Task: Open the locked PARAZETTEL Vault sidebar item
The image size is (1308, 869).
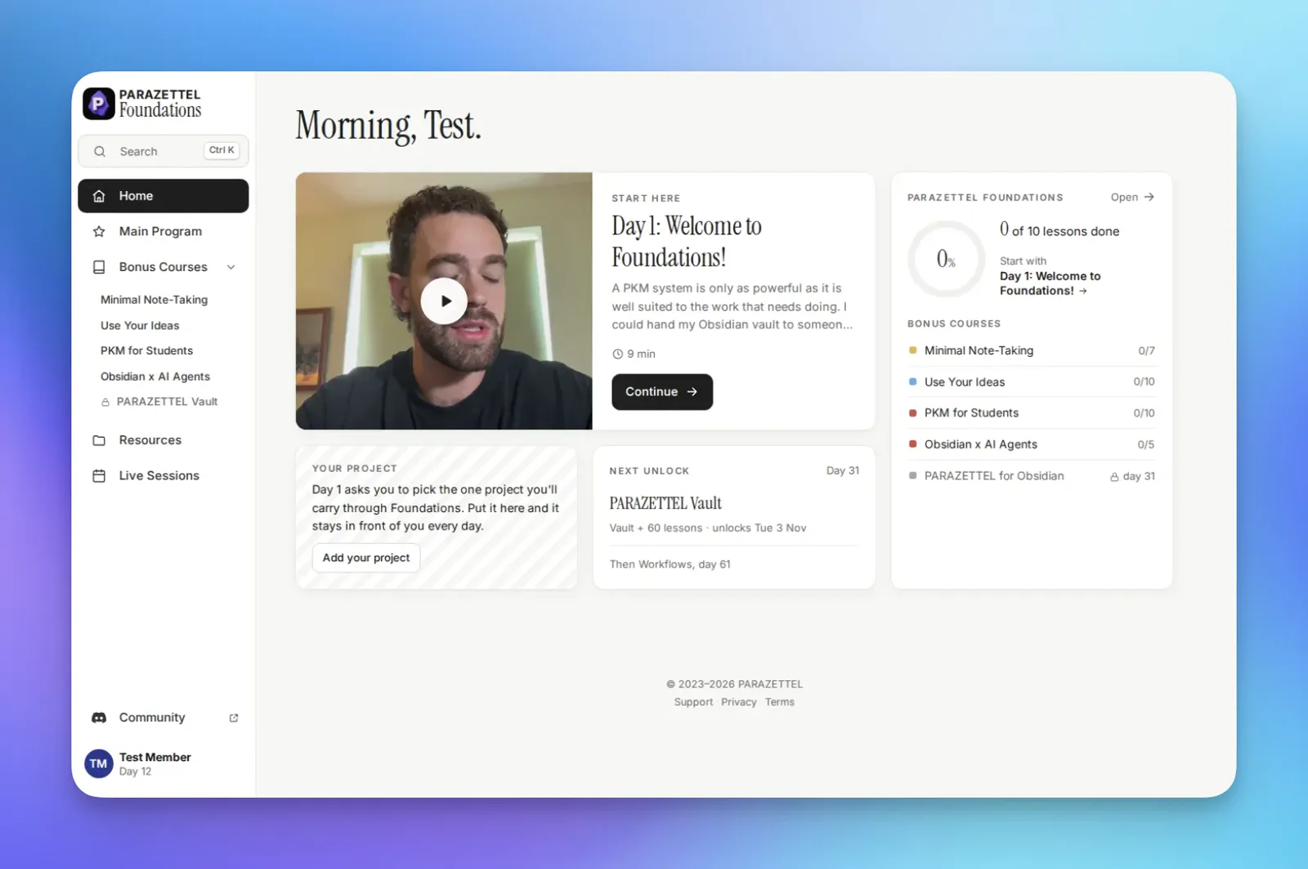Action: [x=159, y=402]
